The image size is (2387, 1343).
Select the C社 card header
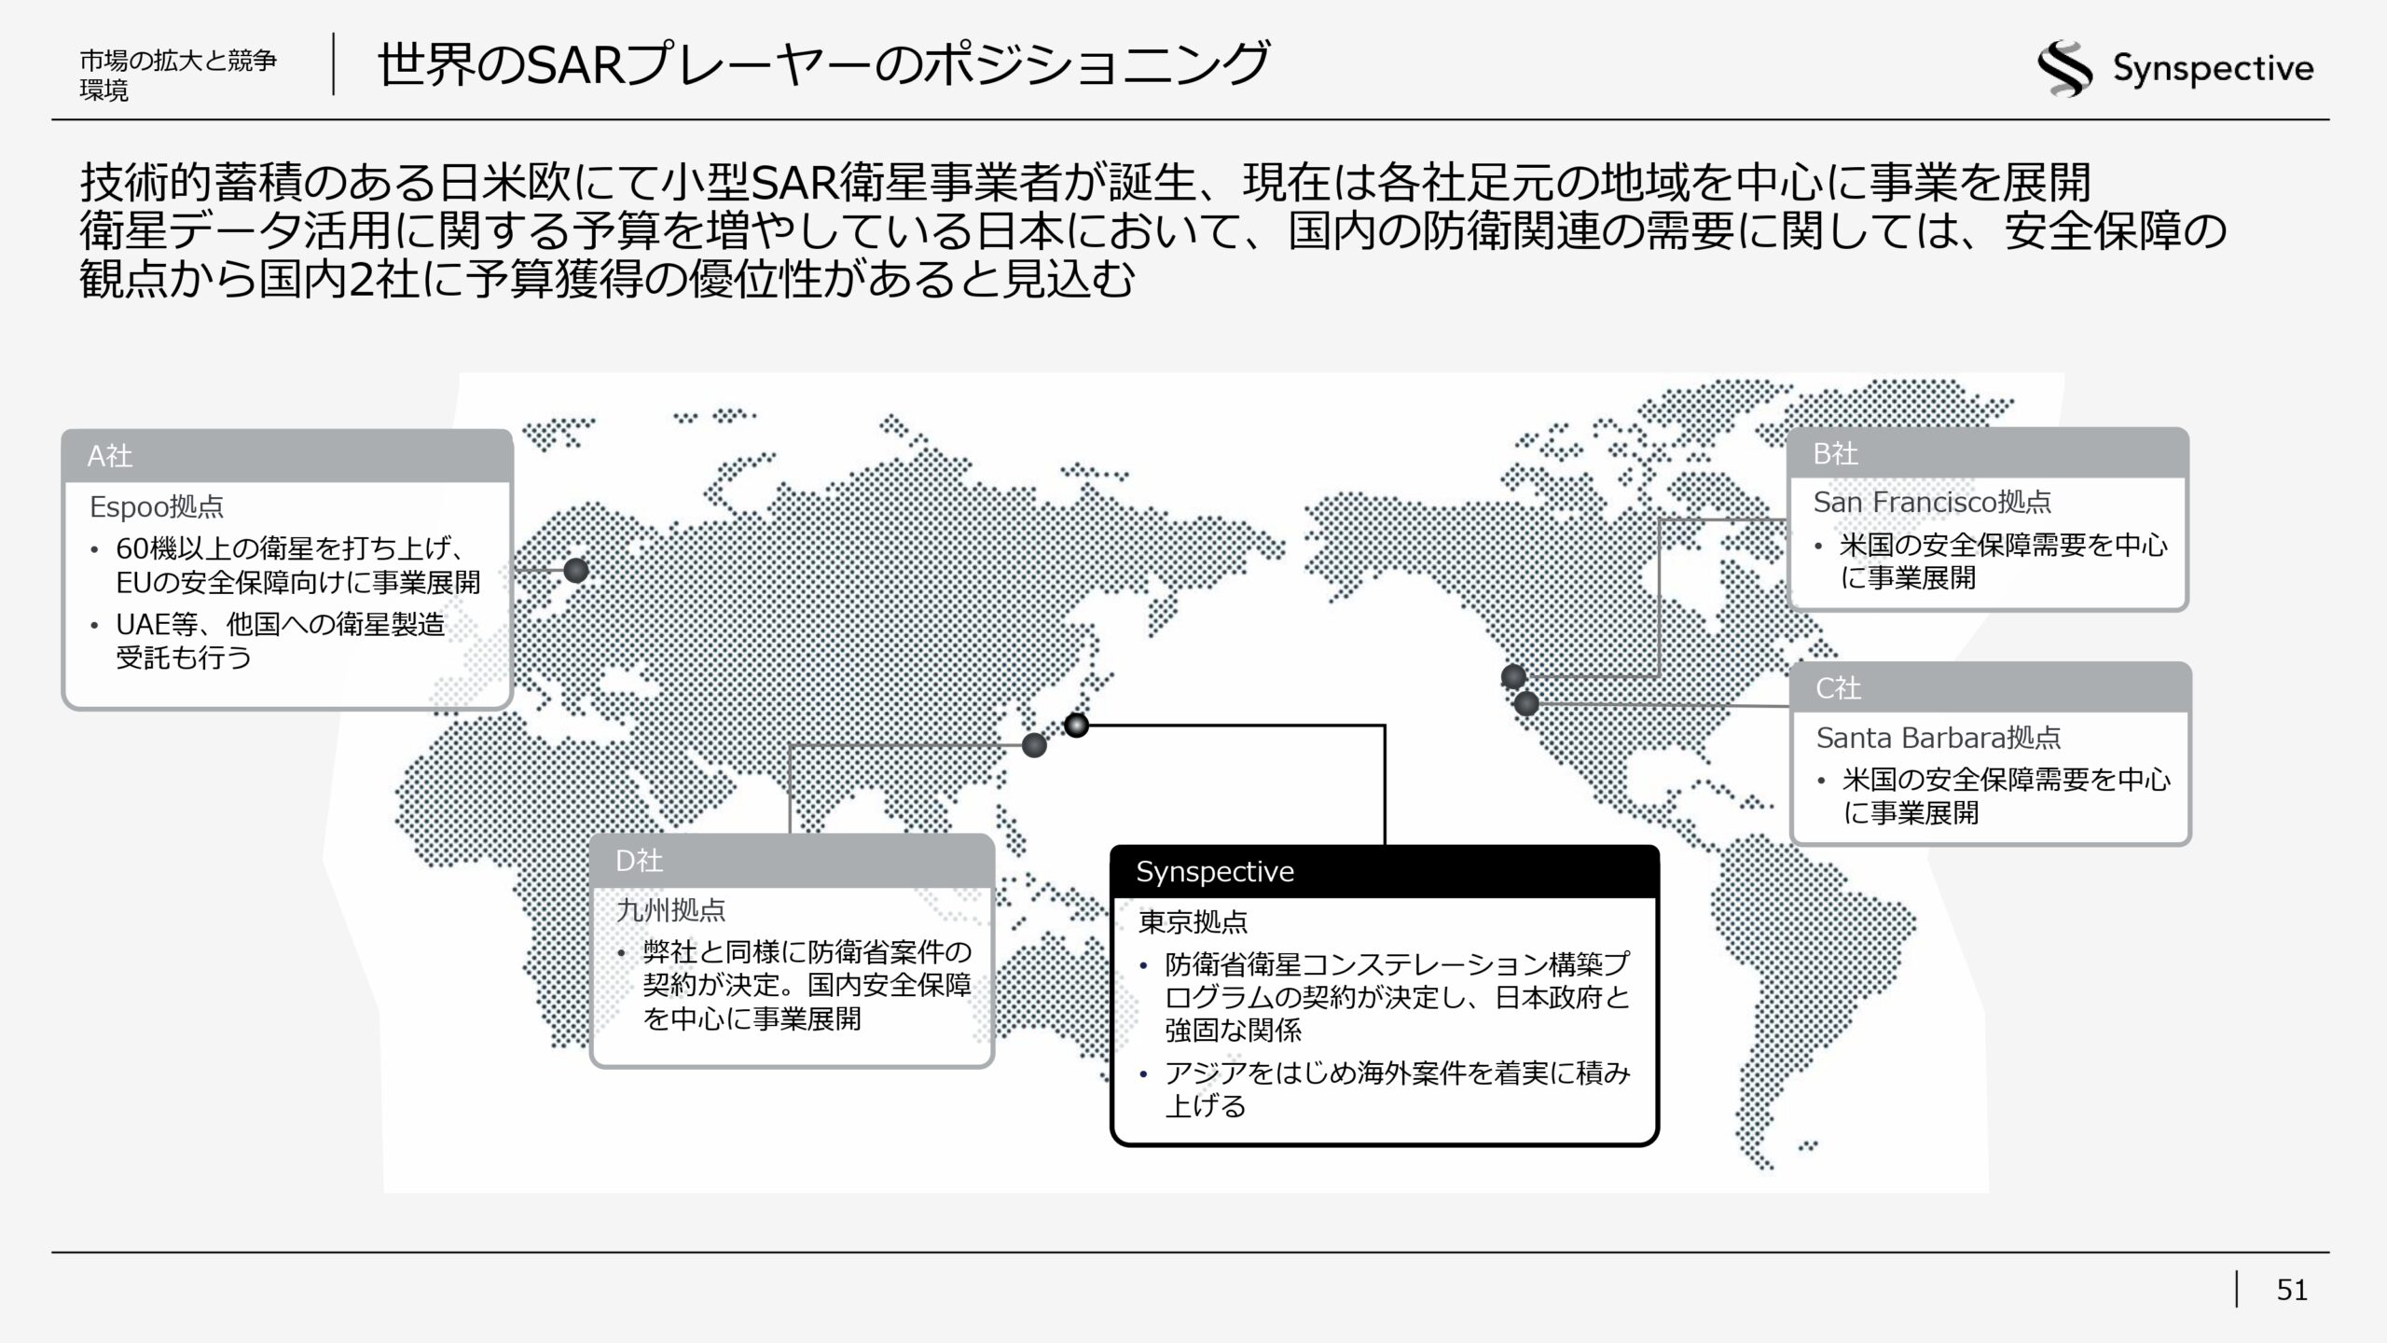tap(1990, 688)
